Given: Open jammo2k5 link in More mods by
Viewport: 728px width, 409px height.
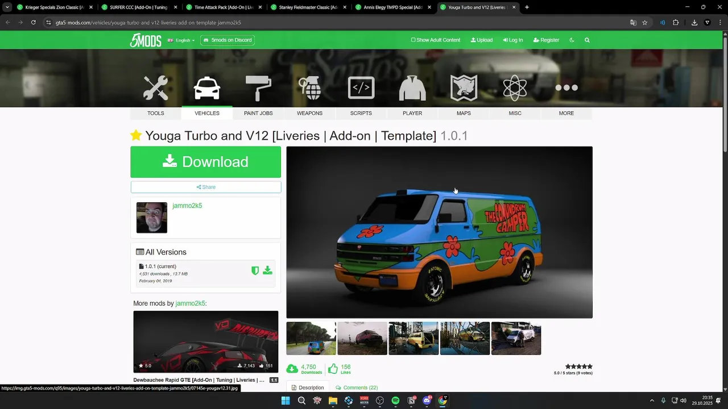Looking at the screenshot, I should [x=190, y=303].
